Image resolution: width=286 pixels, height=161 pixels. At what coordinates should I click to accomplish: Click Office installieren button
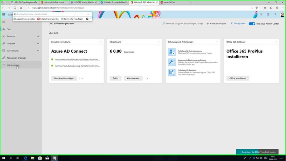point(238,78)
